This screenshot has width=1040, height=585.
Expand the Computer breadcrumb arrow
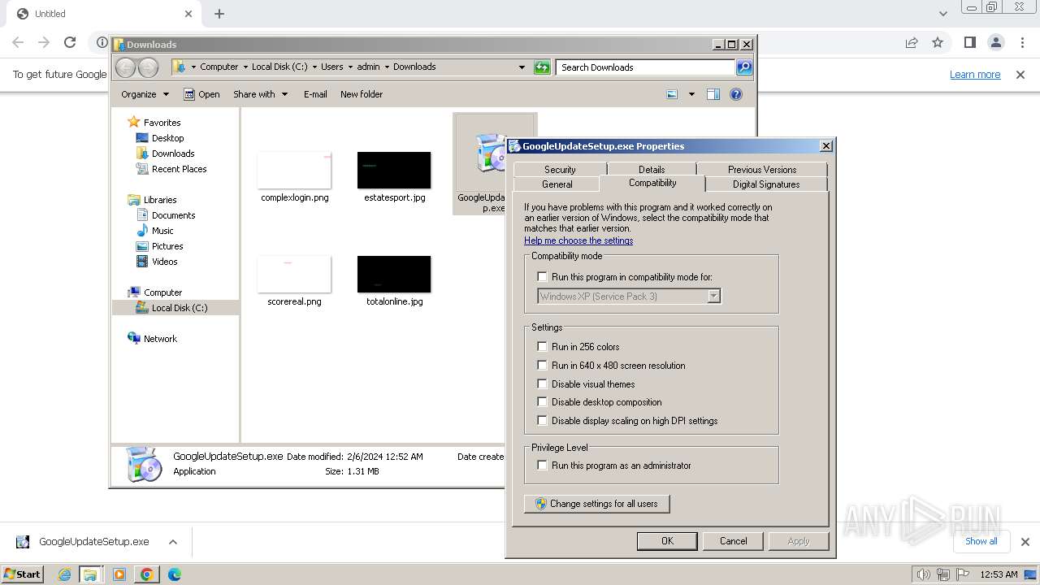click(x=245, y=67)
